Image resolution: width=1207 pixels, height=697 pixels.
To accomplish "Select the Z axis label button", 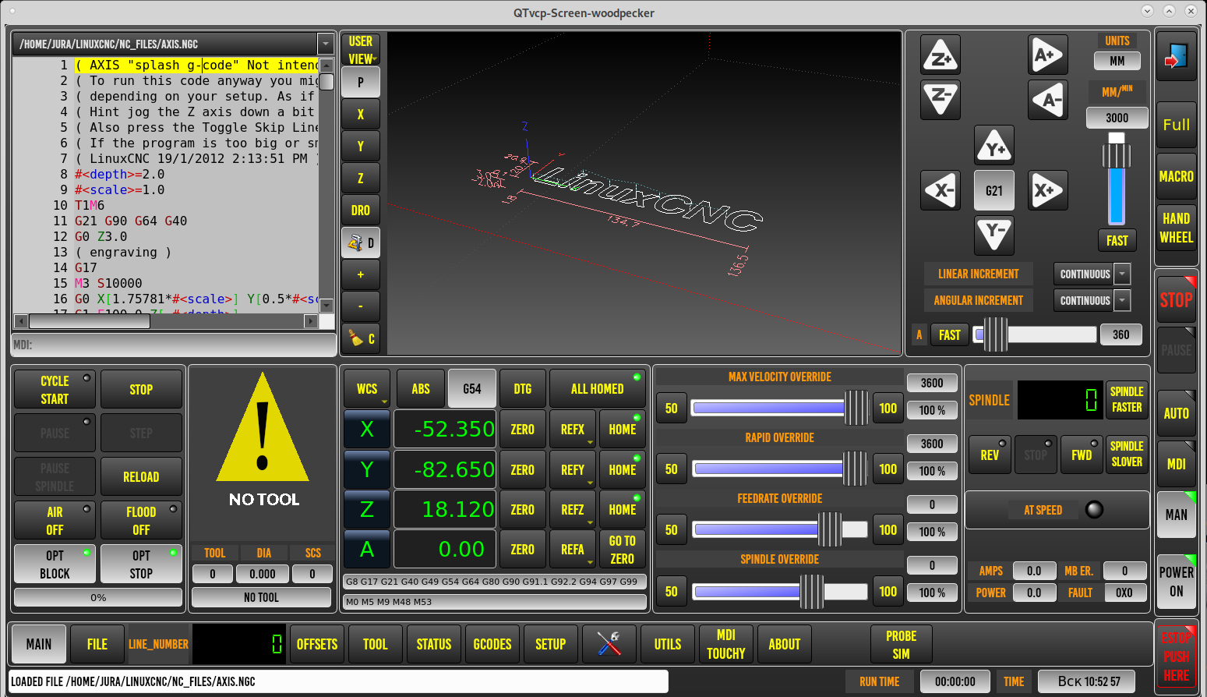I will [x=367, y=509].
